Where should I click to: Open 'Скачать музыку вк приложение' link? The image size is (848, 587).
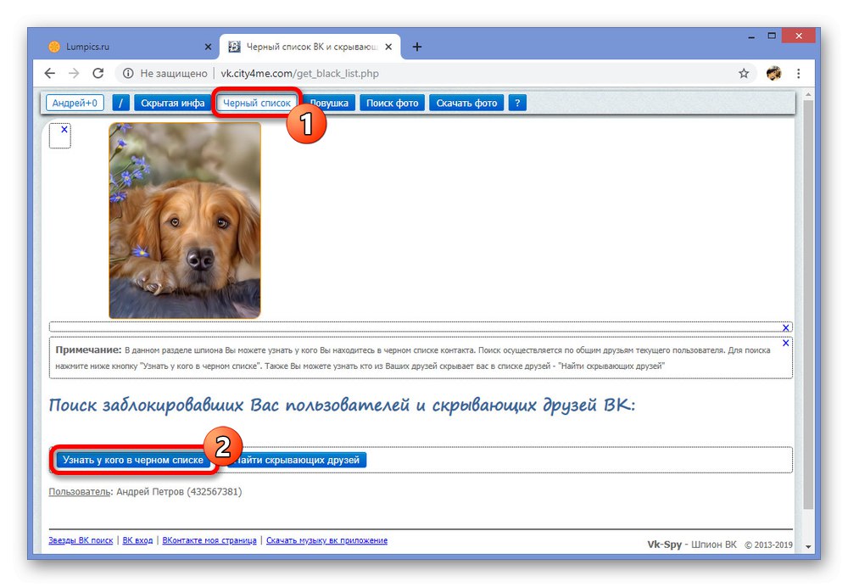tap(326, 540)
